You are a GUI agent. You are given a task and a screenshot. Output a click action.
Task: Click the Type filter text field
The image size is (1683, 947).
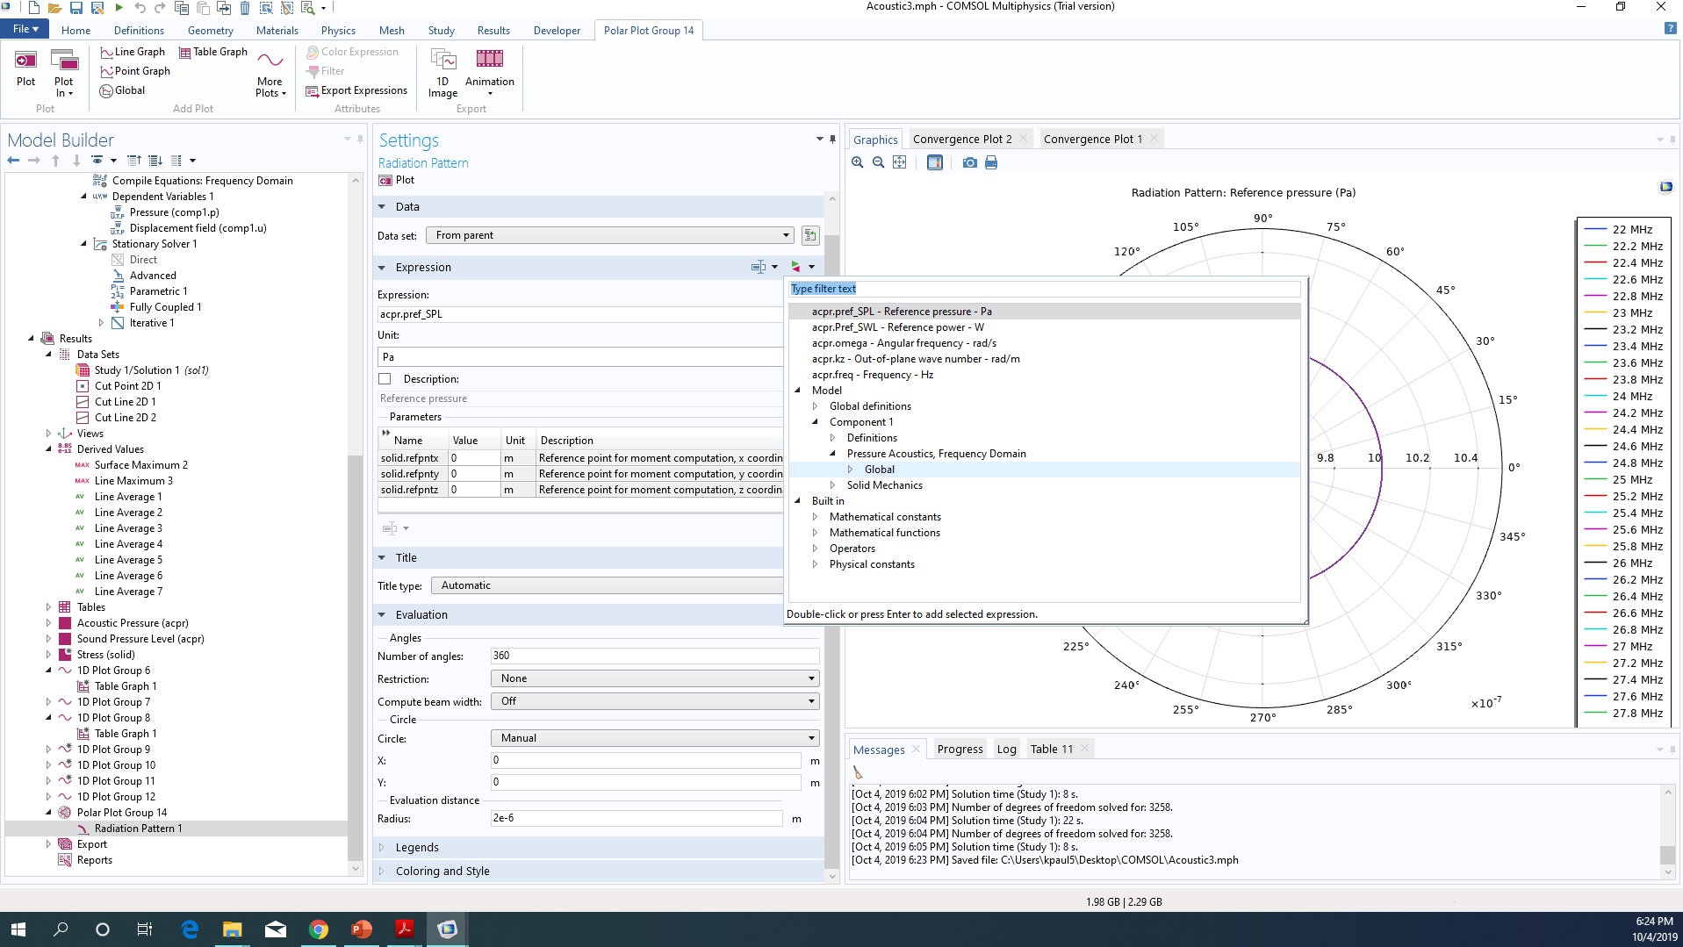1044,289
